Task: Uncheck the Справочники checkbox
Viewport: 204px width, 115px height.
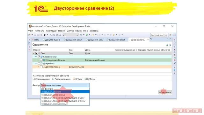Action: point(39,57)
